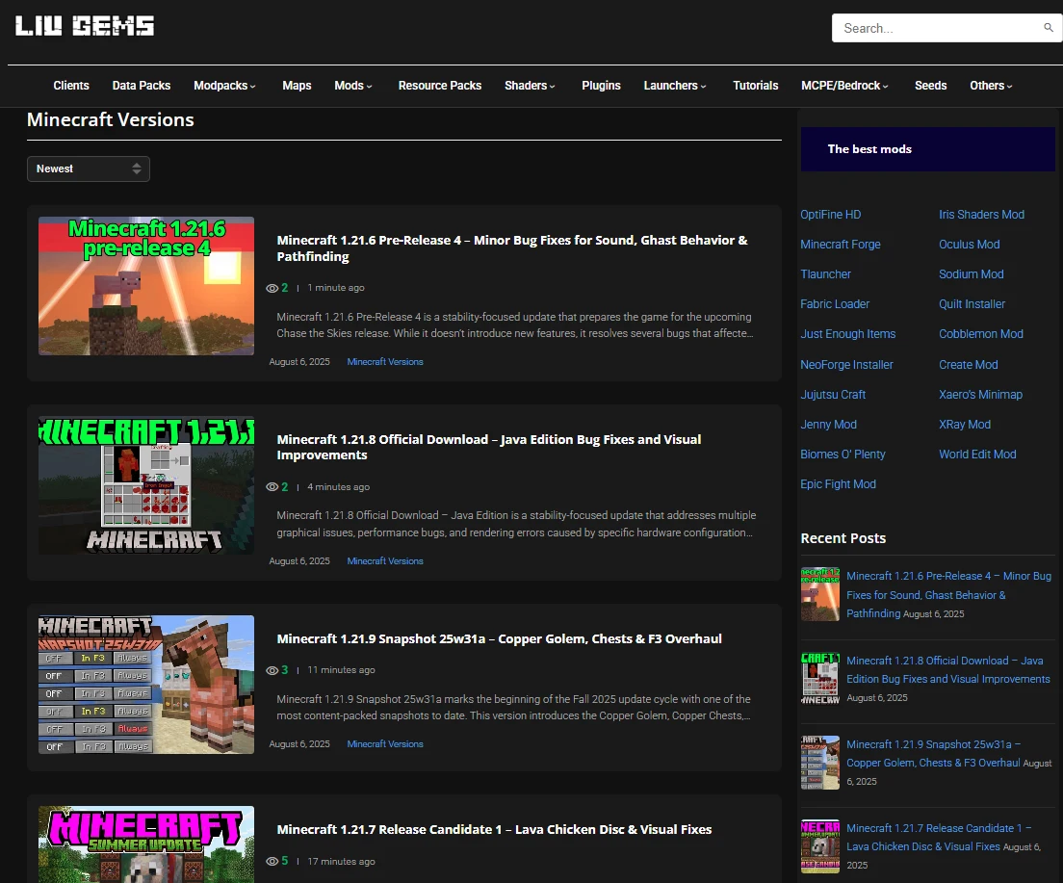The width and height of the screenshot is (1063, 883).
Task: Open the Resource Packs menu item
Action: (440, 86)
